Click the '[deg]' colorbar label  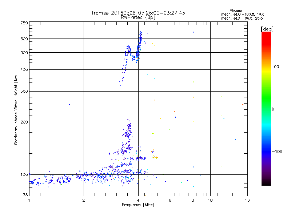pyautogui.click(x=267, y=29)
